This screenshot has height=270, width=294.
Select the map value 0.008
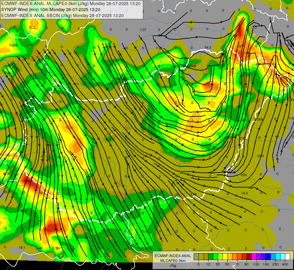pyautogui.click(x=259, y=119)
